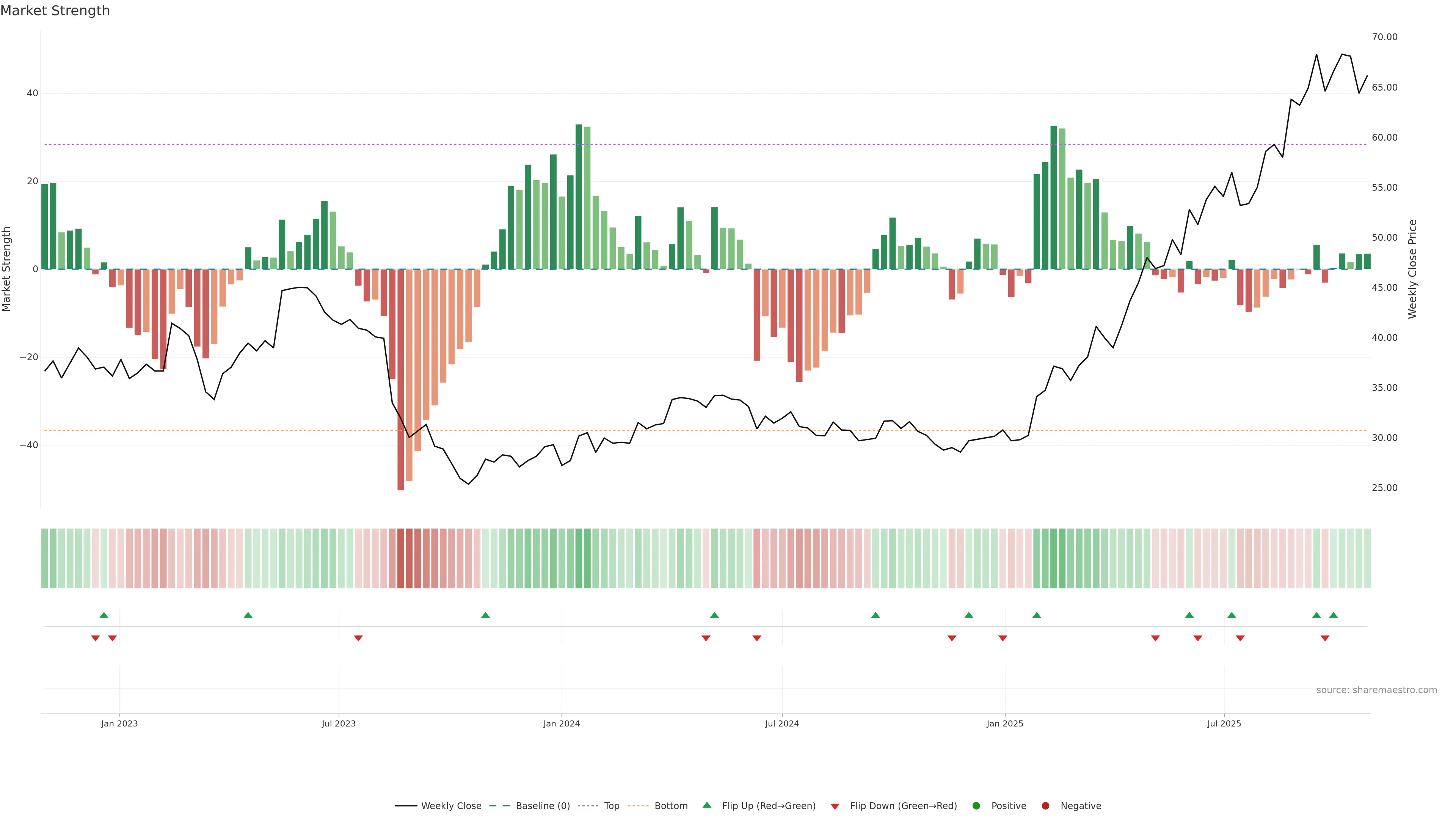Click 70.00 right axis tick label
The width and height of the screenshot is (1456, 819).
click(1384, 37)
